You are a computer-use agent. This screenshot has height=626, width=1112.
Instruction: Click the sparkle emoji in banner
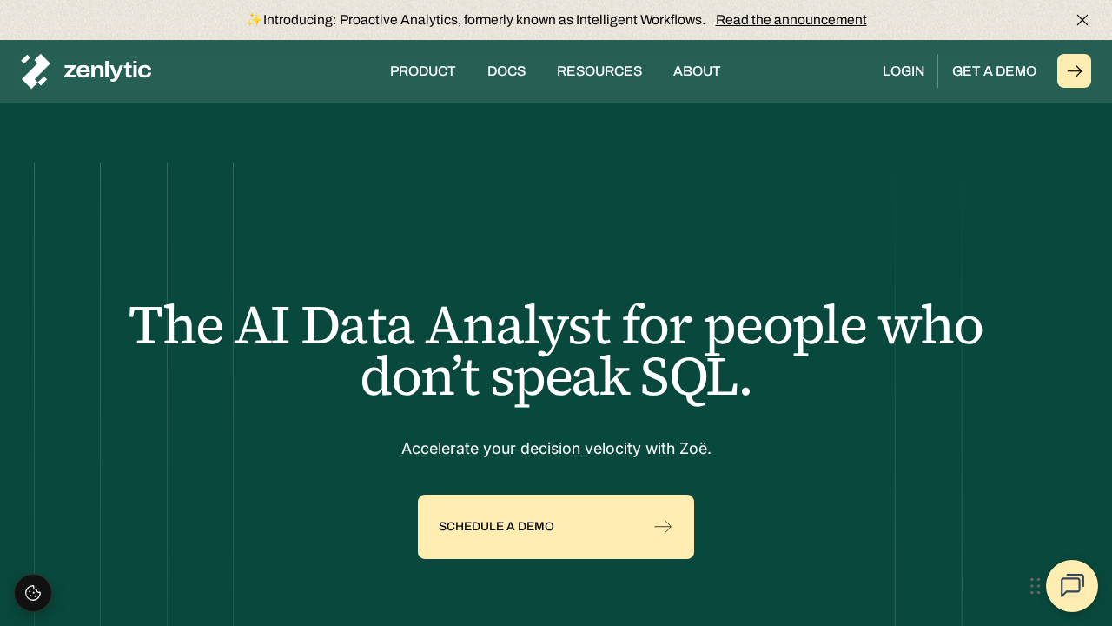(x=254, y=20)
